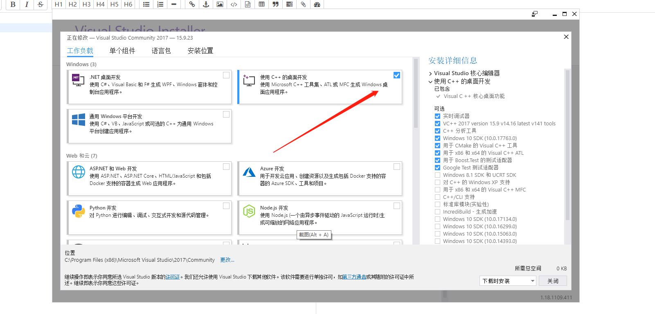Open the 第三方通告 link

point(354,277)
